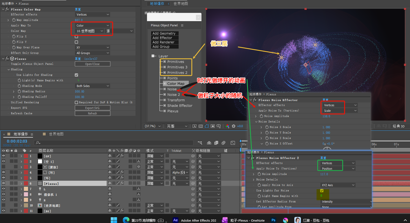Click the Open/Close panel button
Image resolution: width=410 pixels, height=223 pixels.
[93, 64]
